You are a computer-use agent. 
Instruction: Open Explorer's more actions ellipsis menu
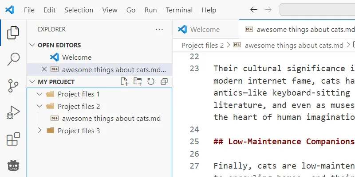159,29
